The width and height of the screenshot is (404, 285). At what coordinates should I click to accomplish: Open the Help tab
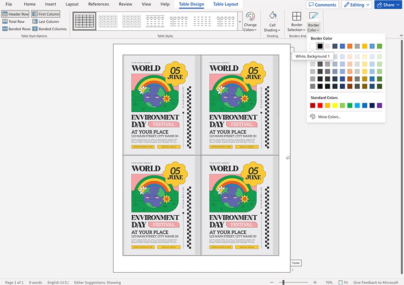click(165, 4)
